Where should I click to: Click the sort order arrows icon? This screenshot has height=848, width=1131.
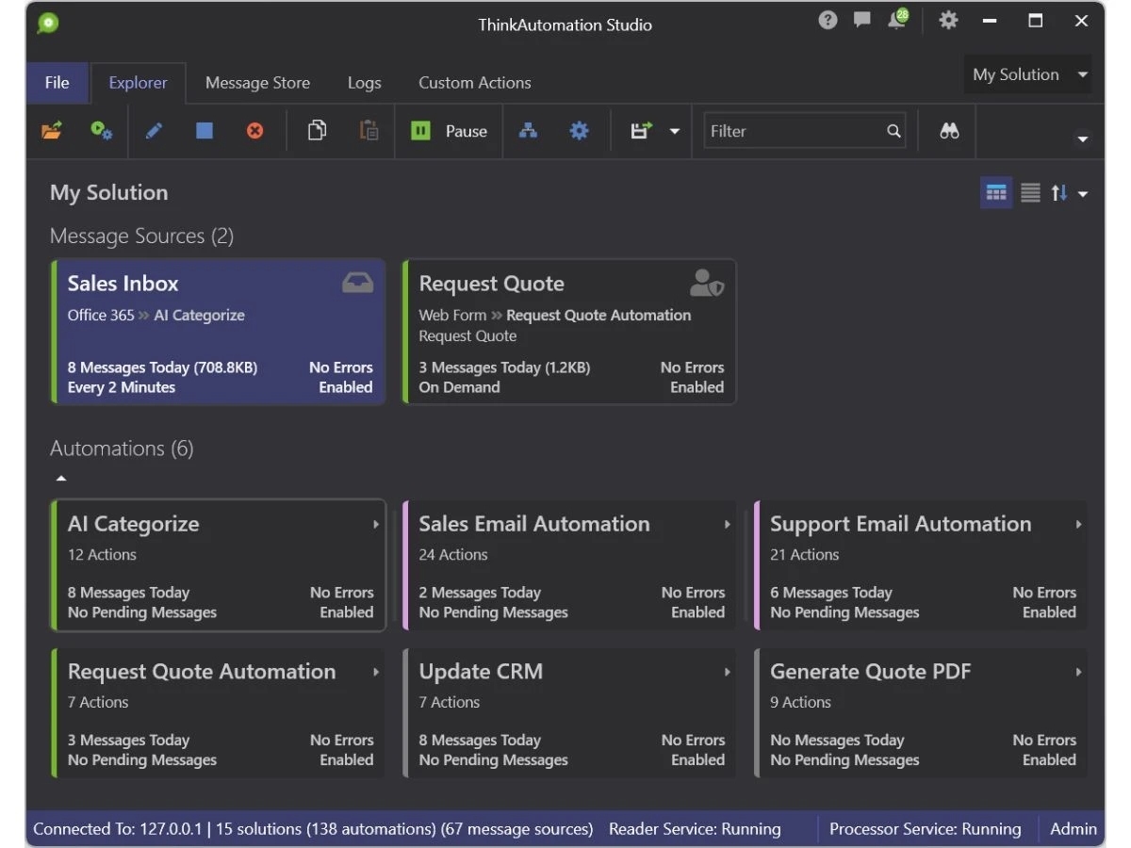[x=1059, y=193]
